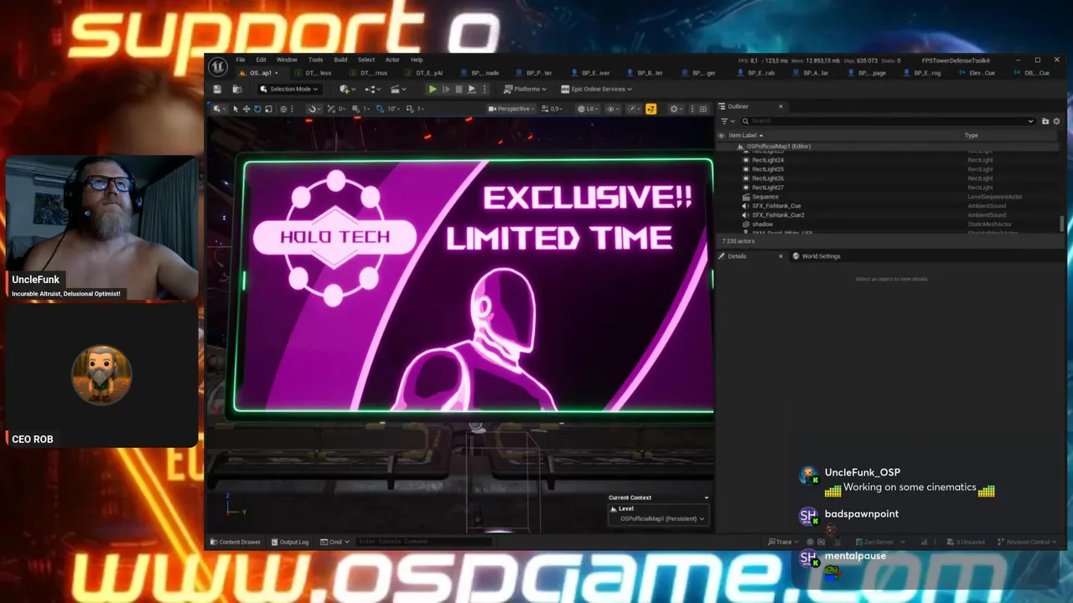
Task: Open Epic Online Services dropdown
Action: pyautogui.click(x=596, y=89)
